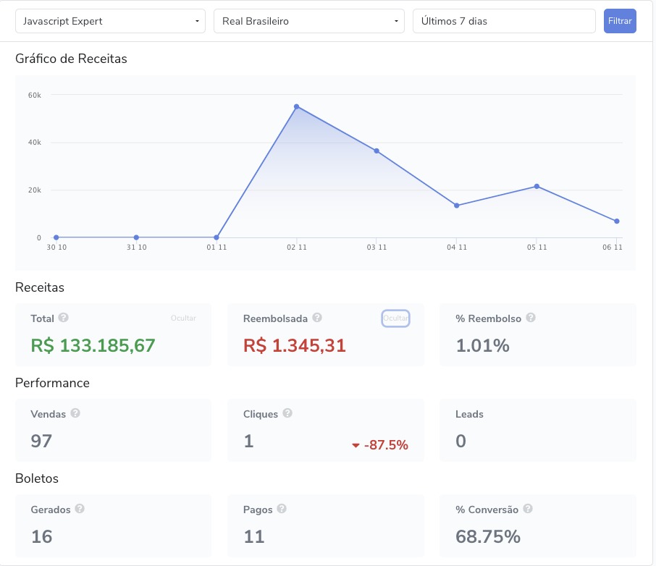Viewport: 656px width, 566px height.
Task: Click the 03 11 chart data point
Action: (x=377, y=151)
